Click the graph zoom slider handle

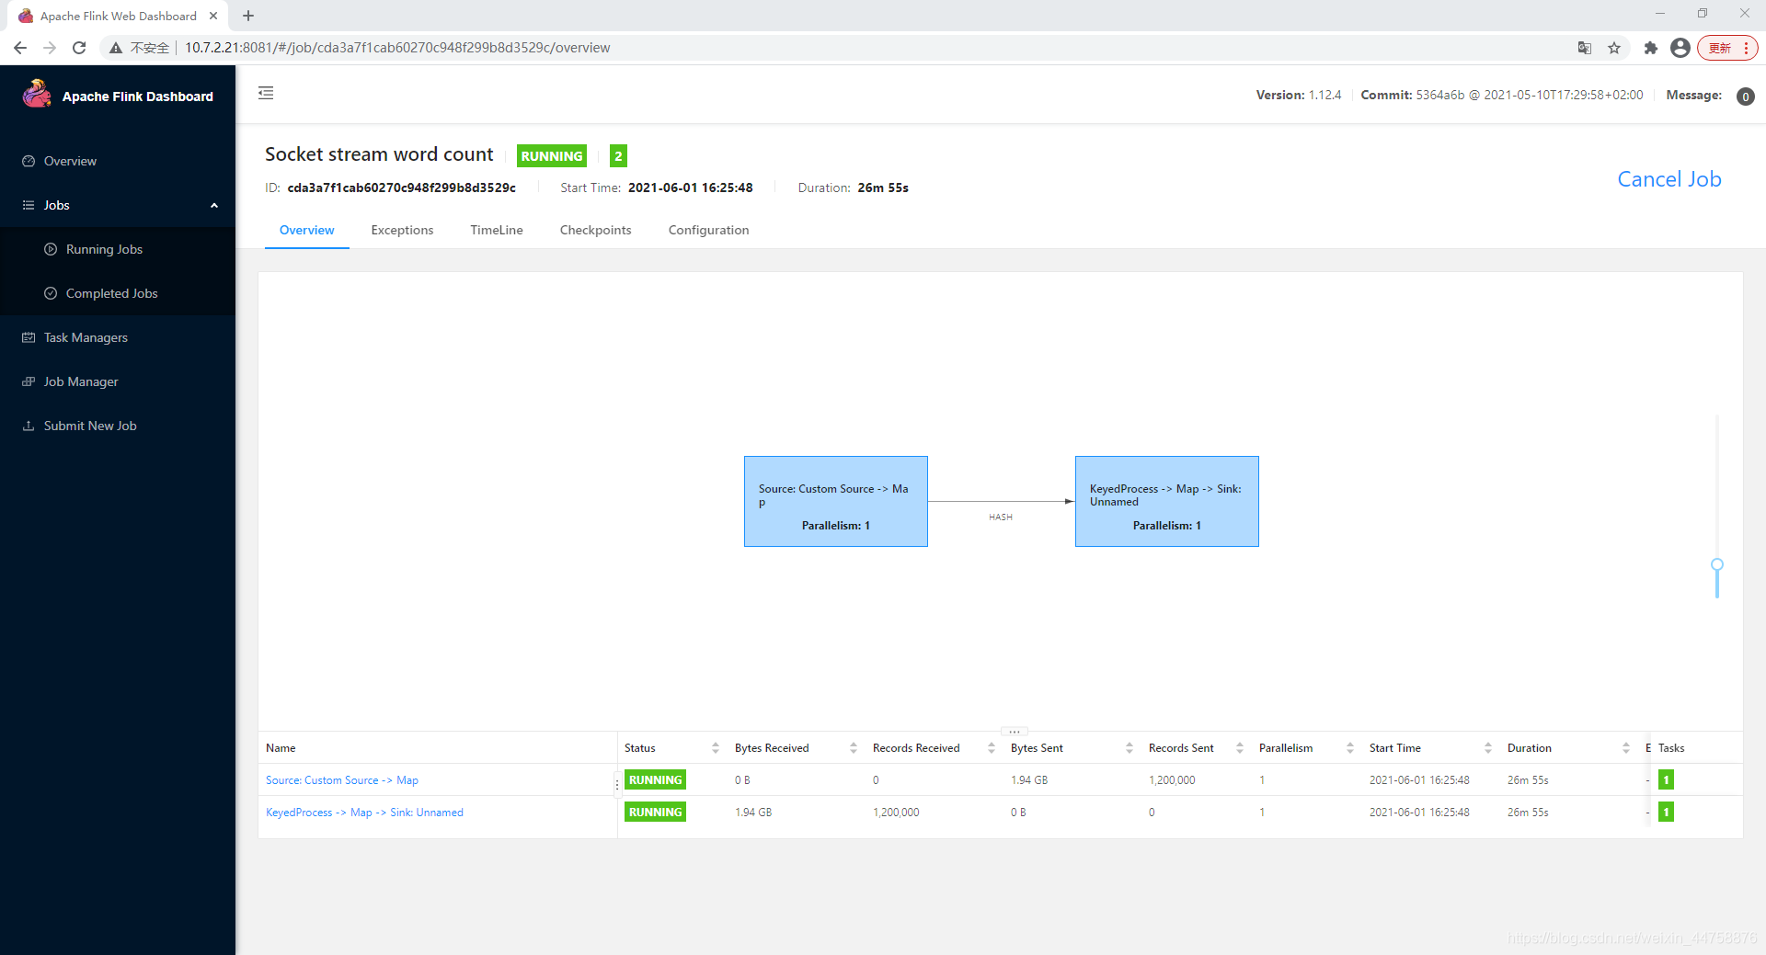pos(1716,564)
